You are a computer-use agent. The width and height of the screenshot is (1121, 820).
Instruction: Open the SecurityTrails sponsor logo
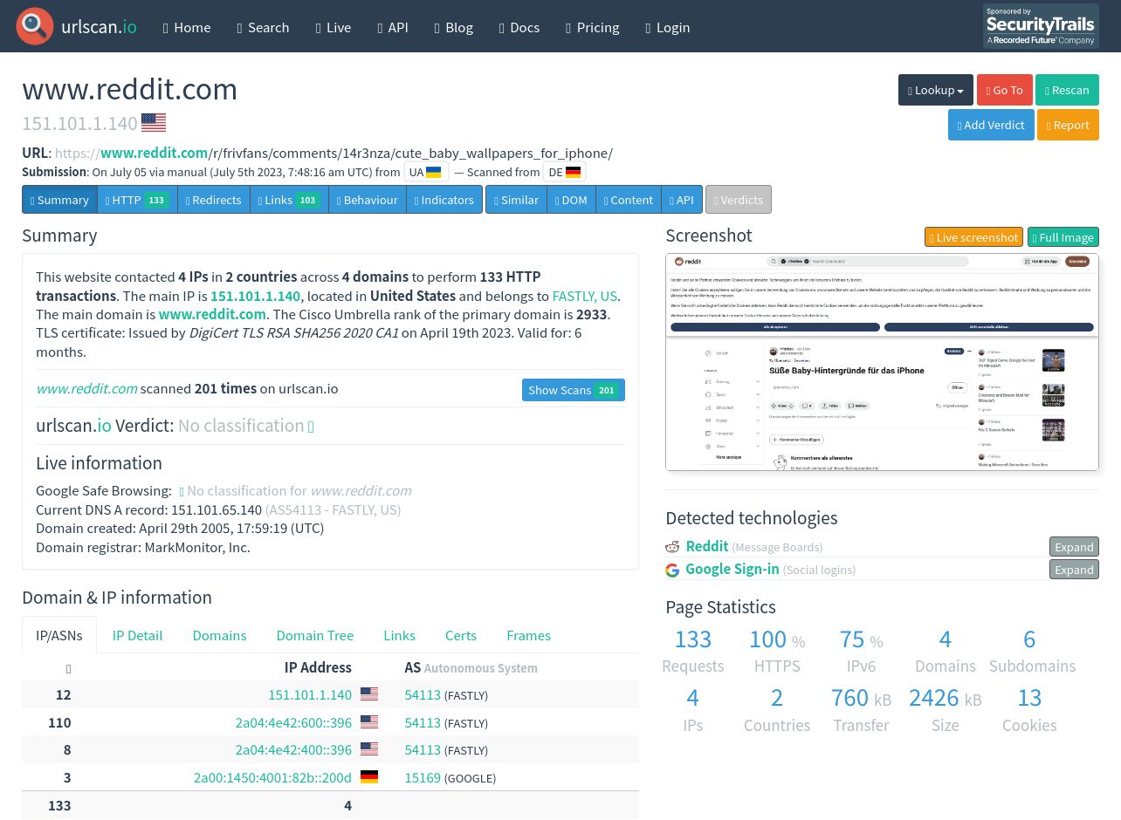(x=1041, y=26)
